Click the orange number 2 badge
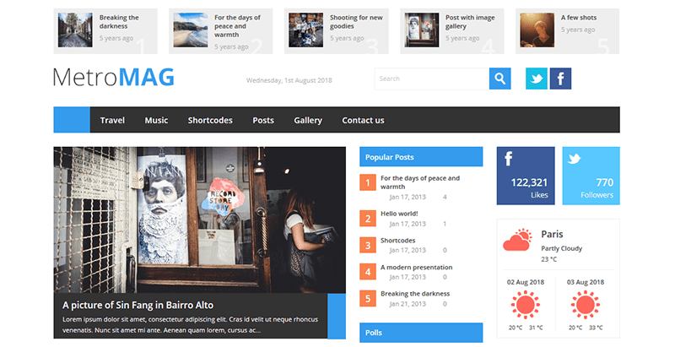675x347 pixels. click(368, 219)
